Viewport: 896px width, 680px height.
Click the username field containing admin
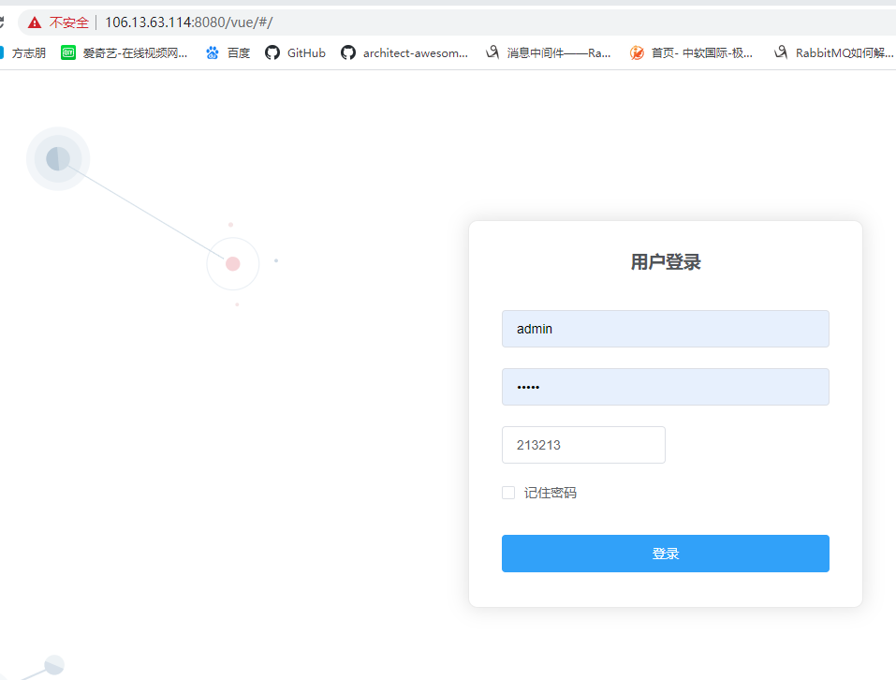point(665,329)
